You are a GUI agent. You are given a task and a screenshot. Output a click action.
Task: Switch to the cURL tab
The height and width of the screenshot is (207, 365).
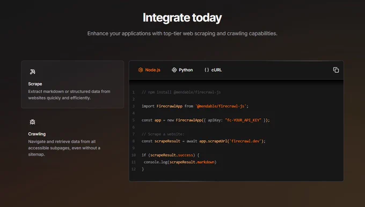(x=213, y=70)
